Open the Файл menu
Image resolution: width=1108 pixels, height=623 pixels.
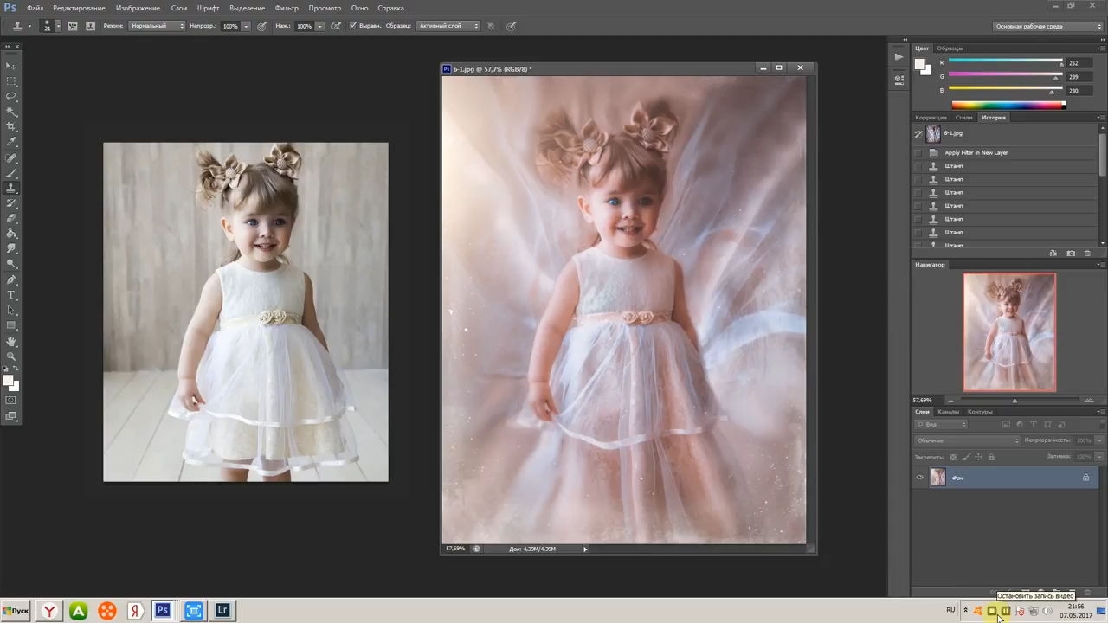[35, 8]
